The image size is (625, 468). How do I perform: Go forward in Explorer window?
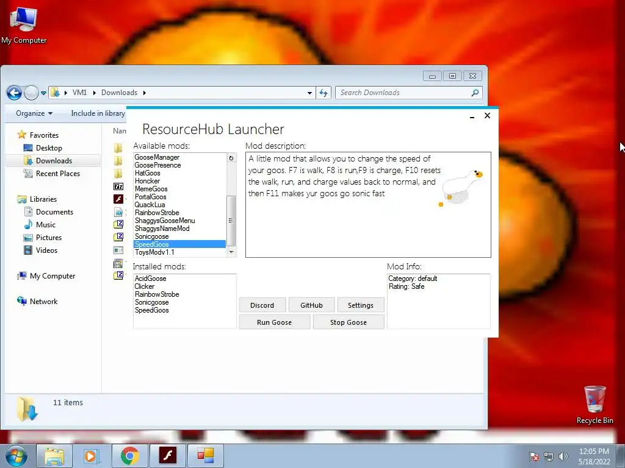coord(31,93)
